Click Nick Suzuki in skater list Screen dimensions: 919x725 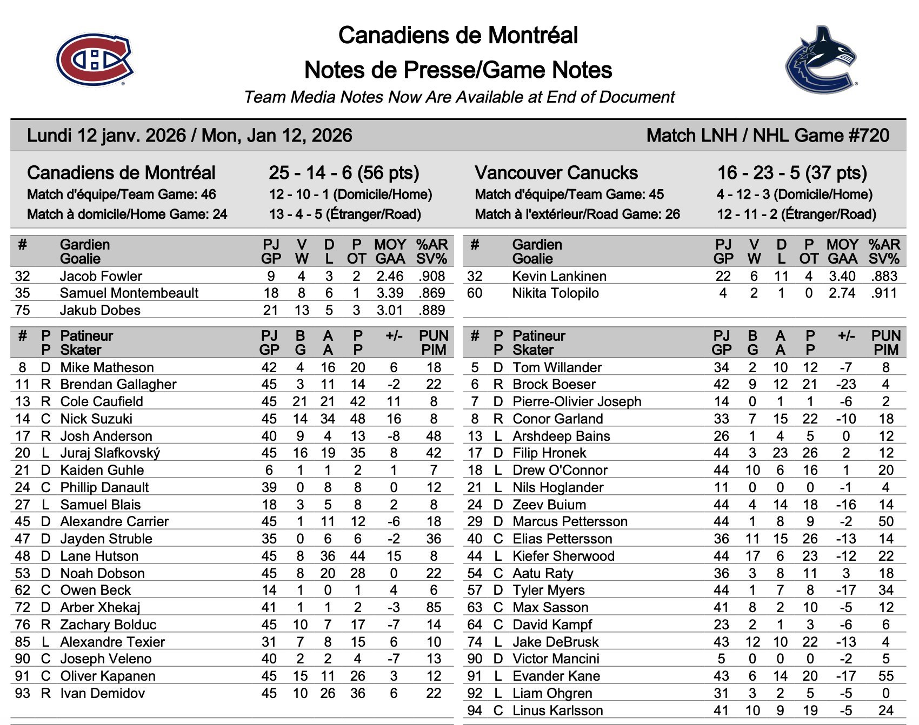96,419
